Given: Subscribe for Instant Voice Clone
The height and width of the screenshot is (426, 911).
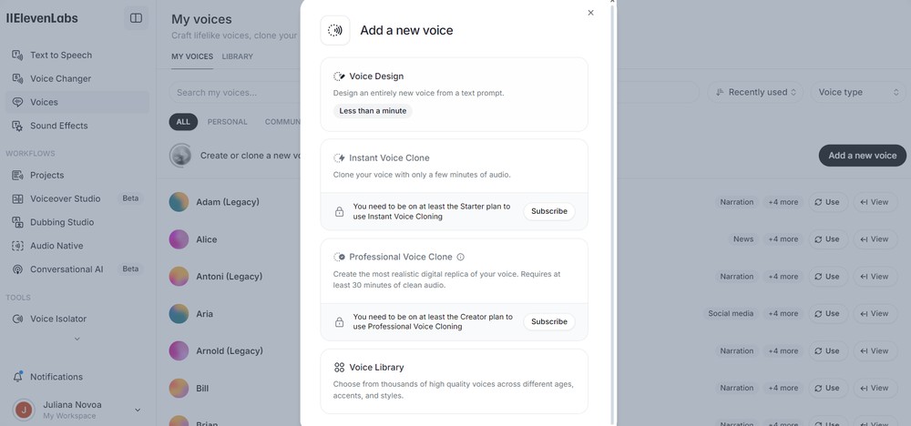Looking at the screenshot, I should 549,211.
